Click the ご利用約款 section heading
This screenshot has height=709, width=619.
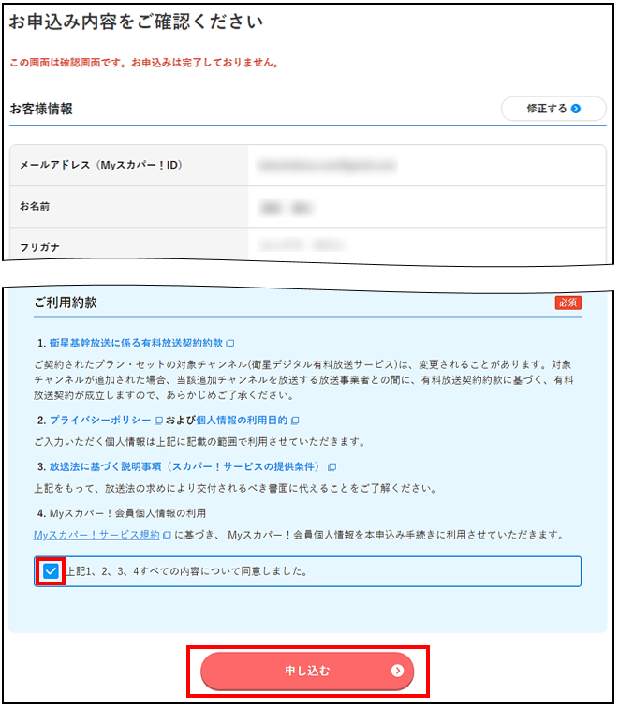point(66,303)
